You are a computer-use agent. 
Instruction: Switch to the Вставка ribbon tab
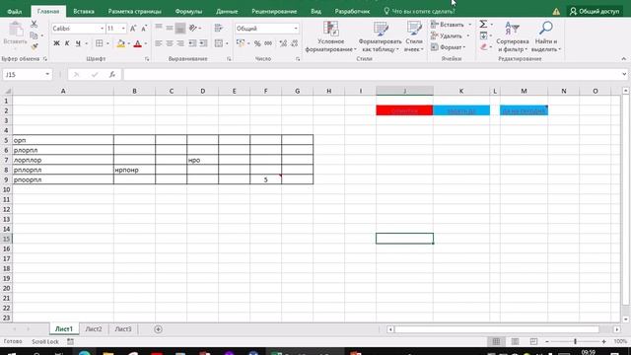coord(84,11)
